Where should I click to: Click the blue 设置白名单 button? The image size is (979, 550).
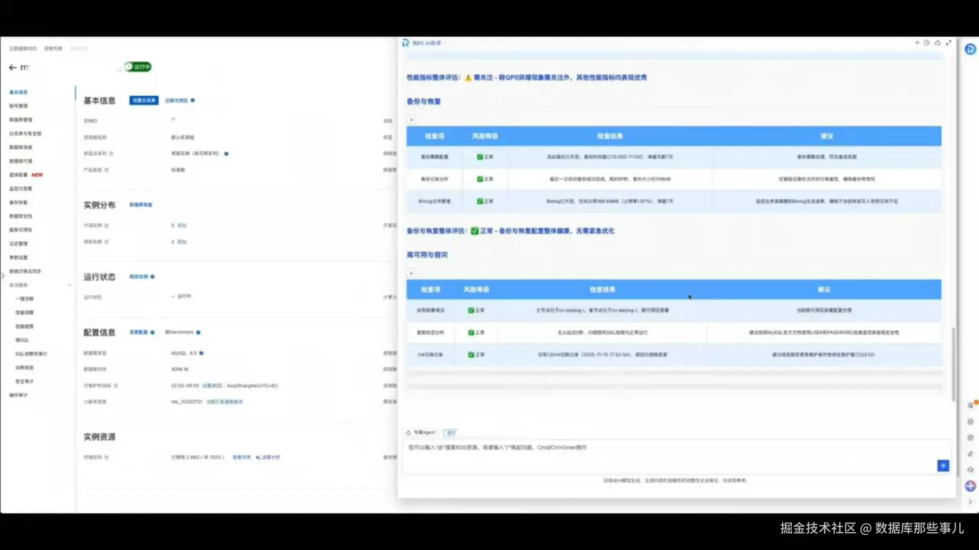[x=144, y=100]
